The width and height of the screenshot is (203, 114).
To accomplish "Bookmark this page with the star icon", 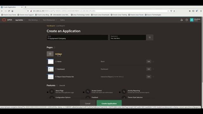I will [x=174, y=11].
